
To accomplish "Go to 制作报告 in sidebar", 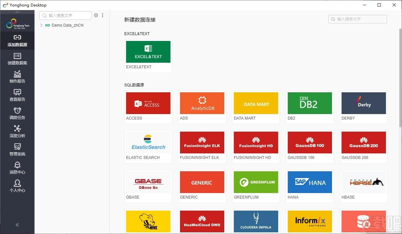I will (x=17, y=77).
